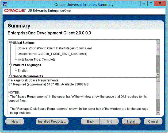Viewport: 168px width, 133px height.
Task: Select the Installation Type: Complete row
Action: pos(36,59)
